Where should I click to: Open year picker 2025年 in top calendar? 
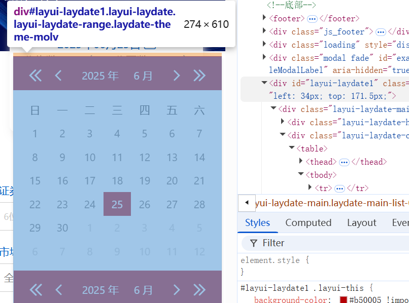100,76
